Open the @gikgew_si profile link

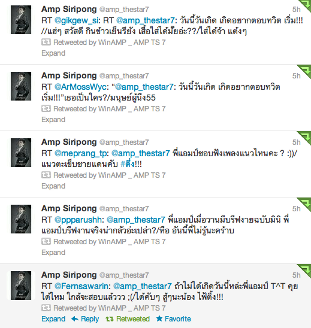[x=76, y=20]
